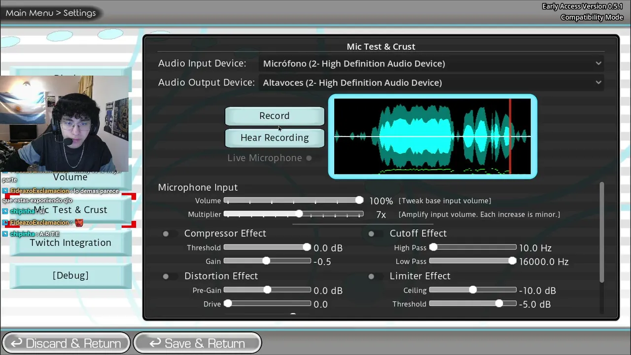Screen dimensions: 631x355
Task: Click the Main Menu > Settings breadcrumb
Action: 51,13
